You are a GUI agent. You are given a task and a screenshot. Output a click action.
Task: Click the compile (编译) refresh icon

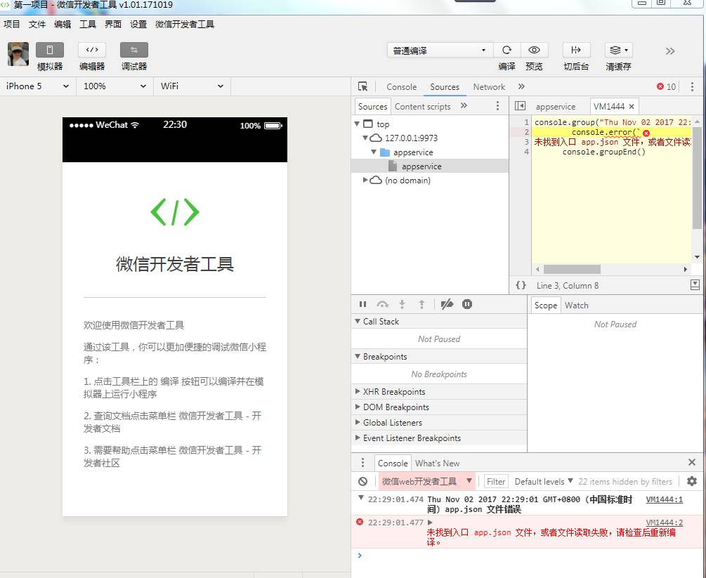(x=507, y=50)
